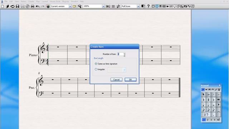Toggle the Transposing Score icon
Viewport: 229px width, 129px height.
pos(118,6)
